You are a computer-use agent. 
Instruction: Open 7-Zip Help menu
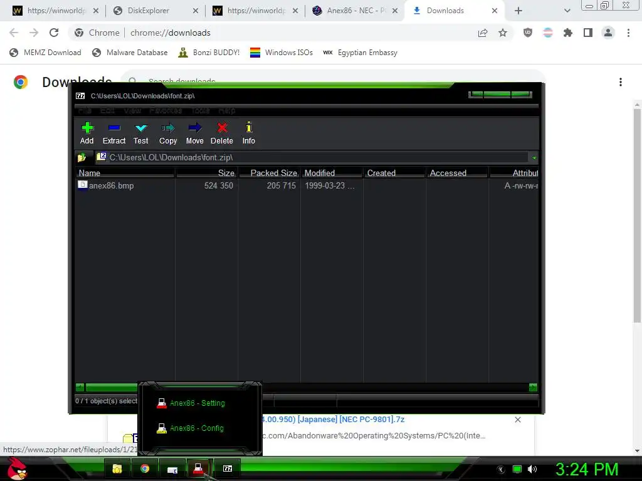pos(227,110)
